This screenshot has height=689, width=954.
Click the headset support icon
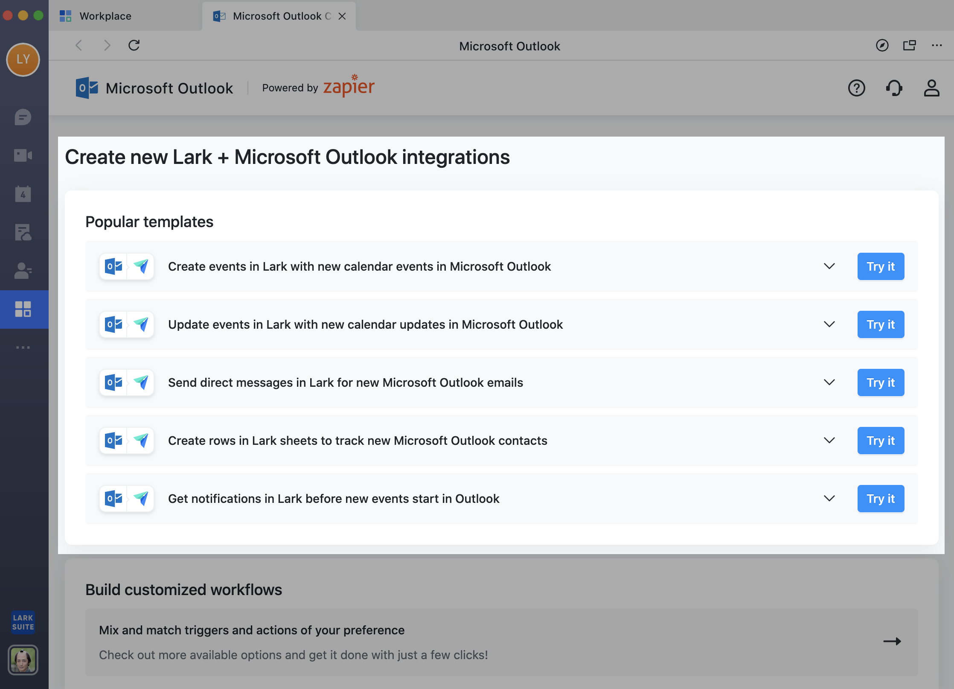point(893,88)
